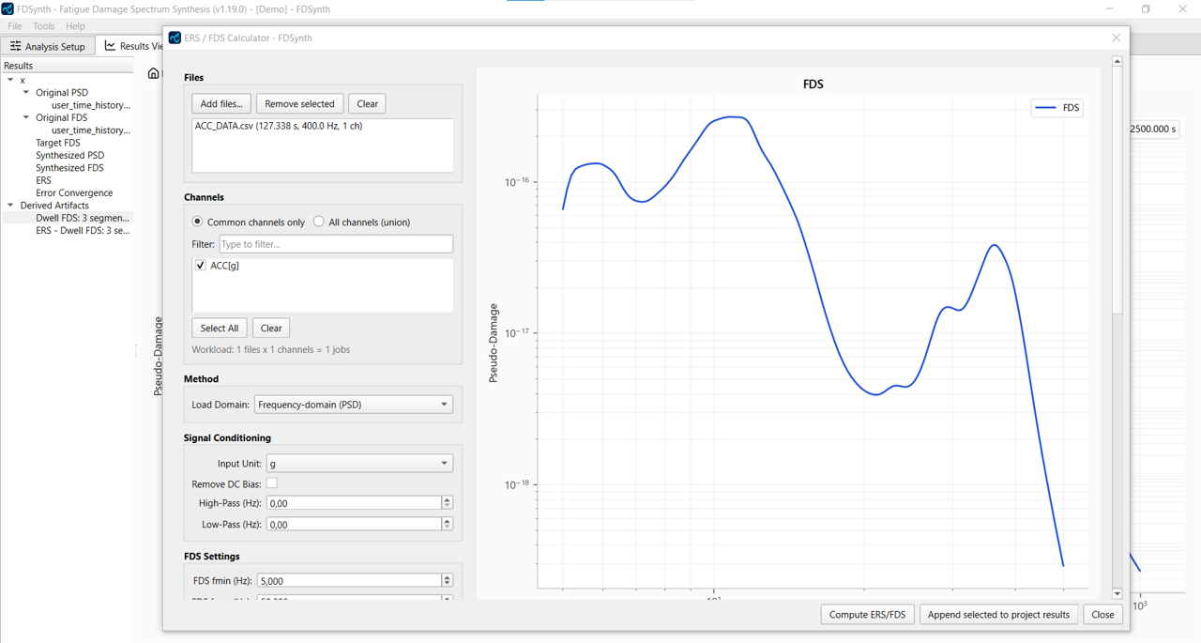
Task: Open the Load Domain dropdown
Action: (353, 404)
